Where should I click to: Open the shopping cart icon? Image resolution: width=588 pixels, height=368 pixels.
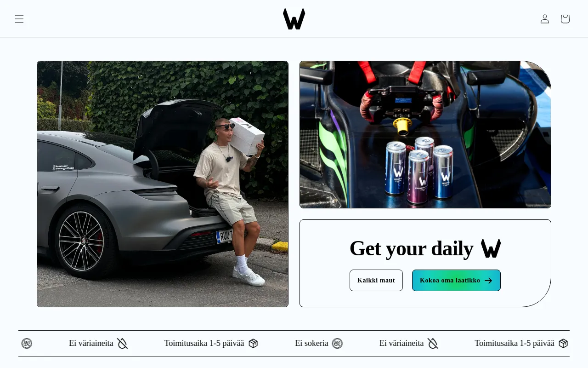(565, 19)
